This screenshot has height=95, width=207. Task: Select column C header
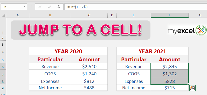pyautogui.click(x=89, y=15)
